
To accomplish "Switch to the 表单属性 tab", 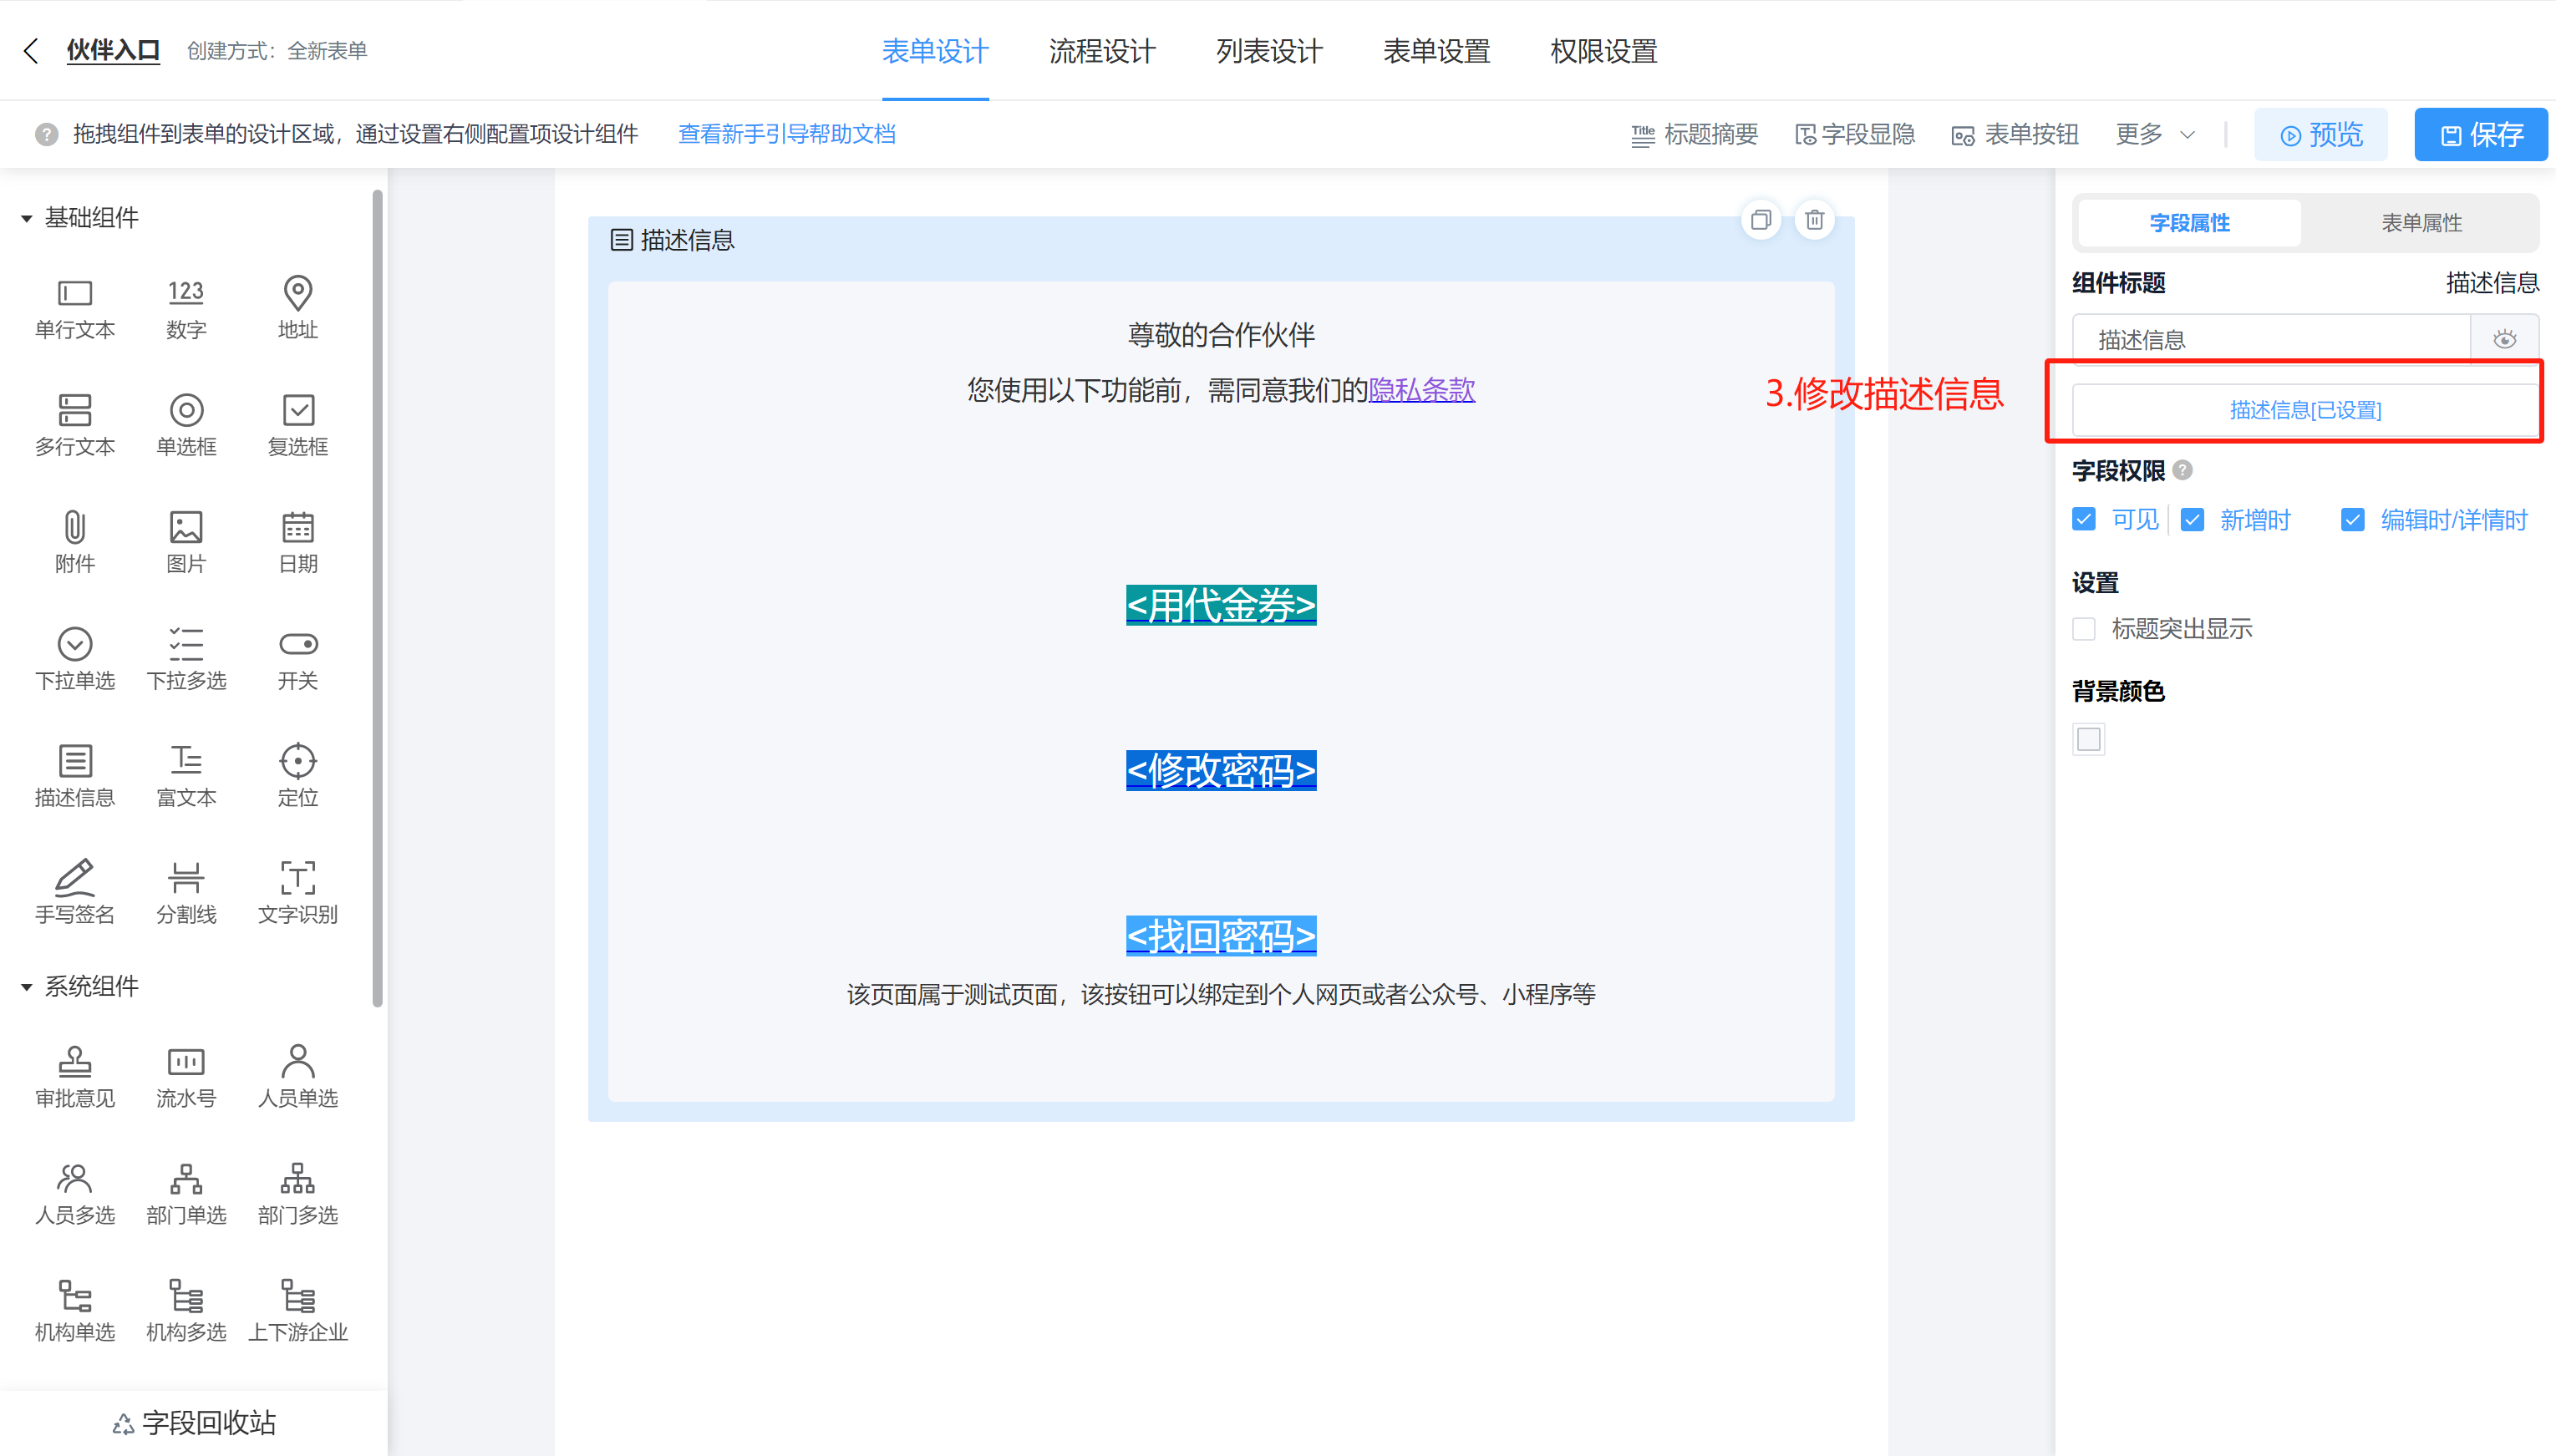I will (x=2421, y=223).
